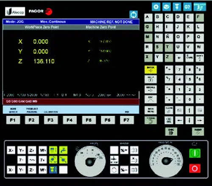Click the F7 softkey
Image resolution: width=212 pixels, height=186 pixels.
(x=127, y=120)
